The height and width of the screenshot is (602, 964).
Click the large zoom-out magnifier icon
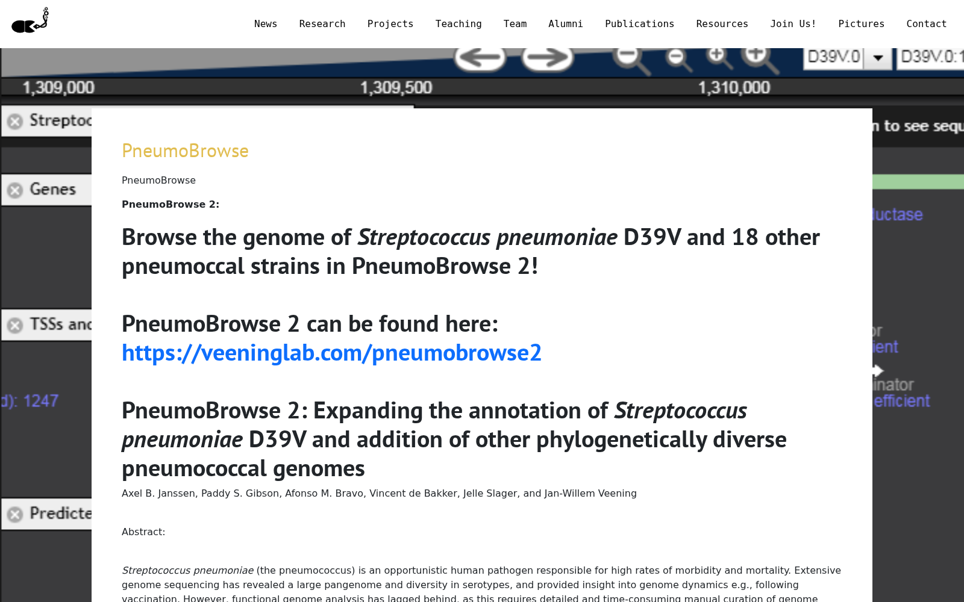pyautogui.click(x=631, y=60)
